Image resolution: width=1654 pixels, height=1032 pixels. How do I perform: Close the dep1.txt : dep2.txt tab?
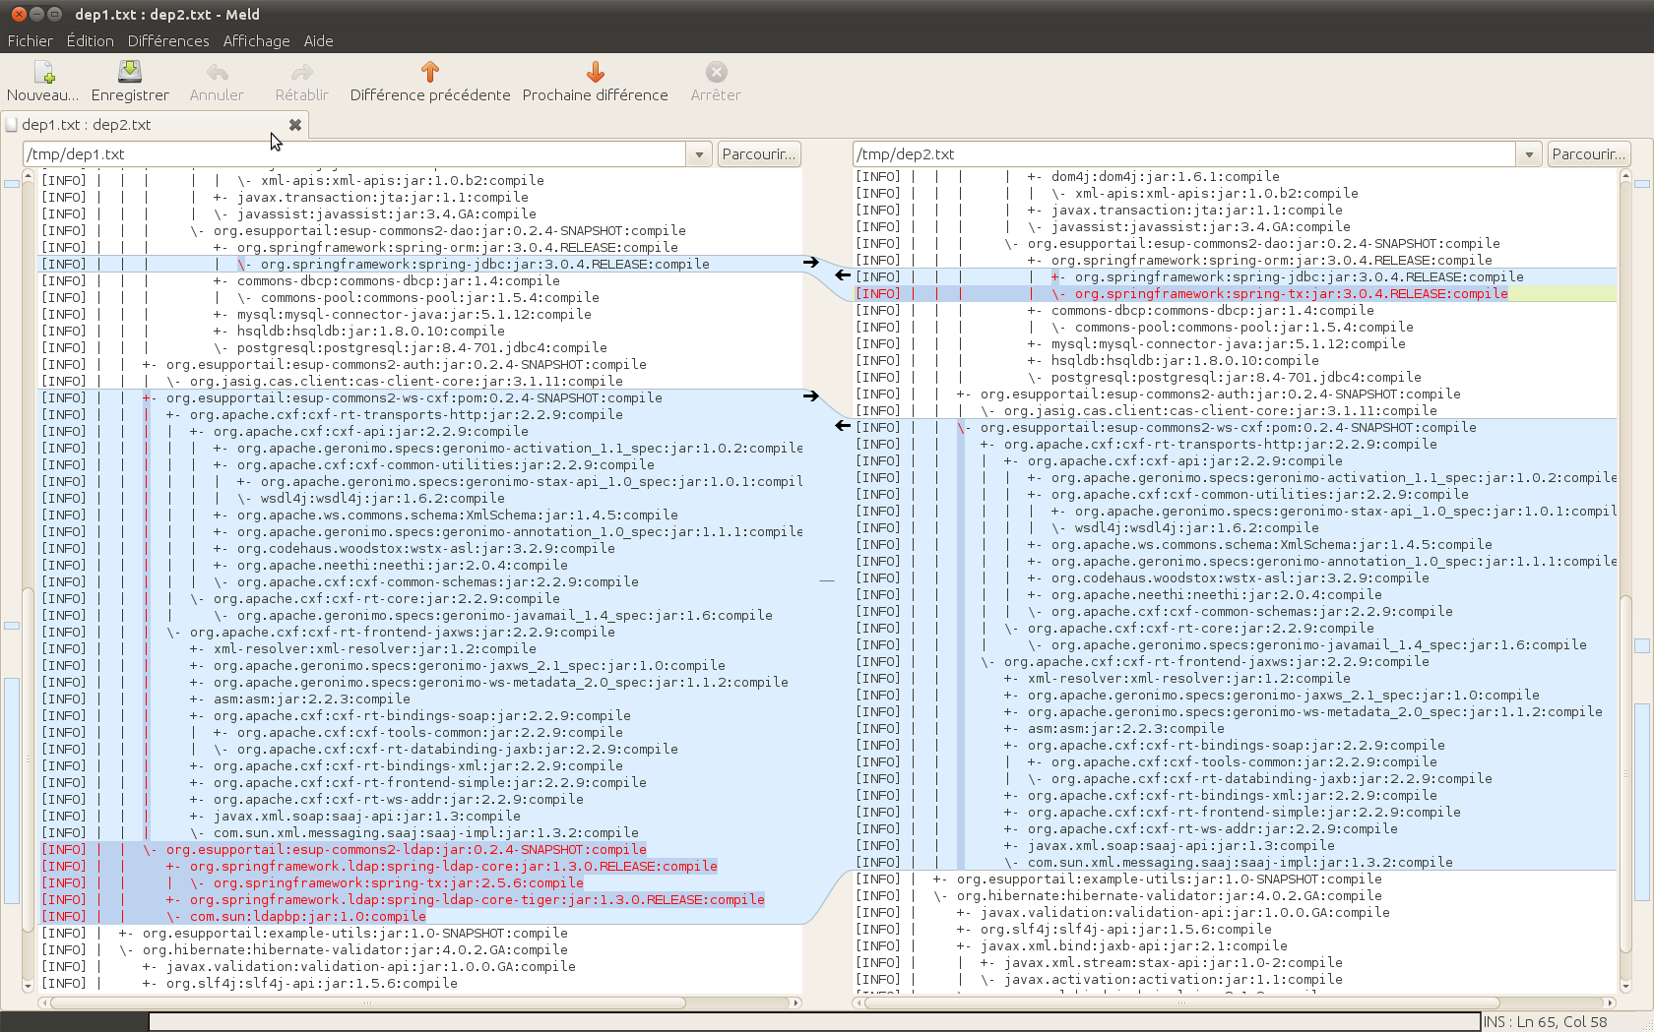pyautogui.click(x=294, y=125)
